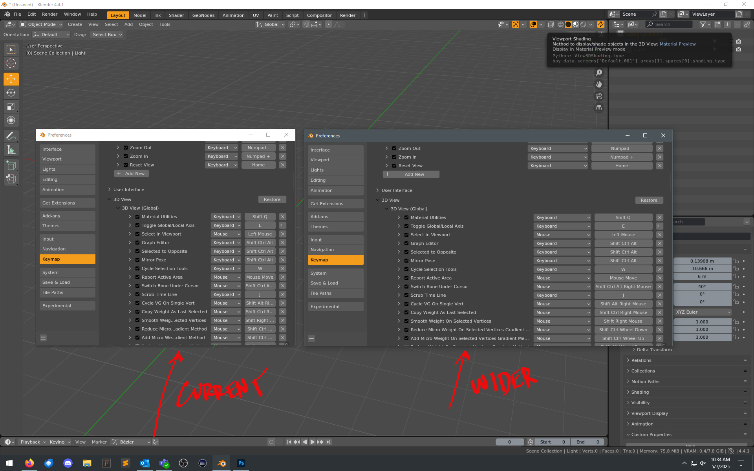Click Add New in left Preferences

[132, 173]
